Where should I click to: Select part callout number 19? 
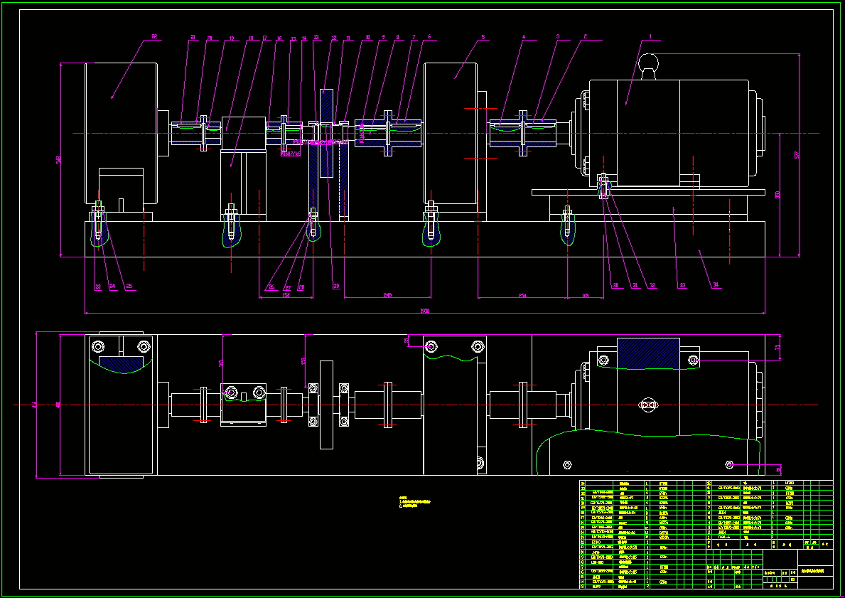tap(231, 38)
